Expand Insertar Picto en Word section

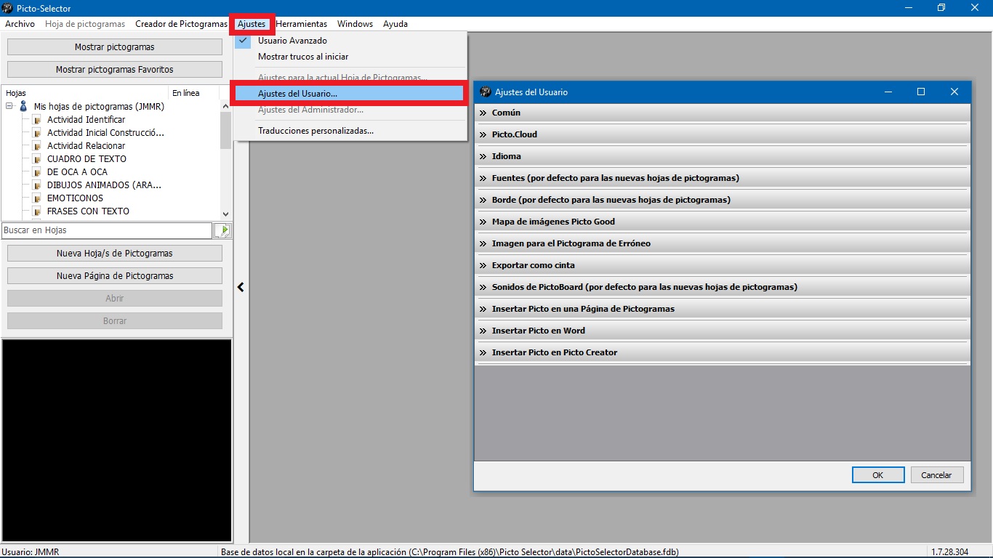[x=723, y=331]
